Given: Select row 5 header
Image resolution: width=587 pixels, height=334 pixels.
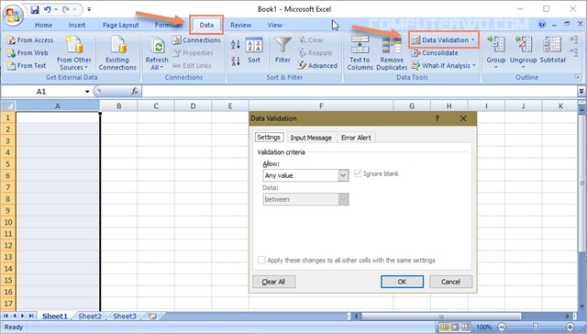Looking at the screenshot, I should click(8, 164).
